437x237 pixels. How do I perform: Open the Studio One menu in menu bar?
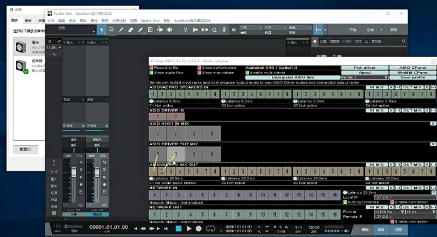tap(149, 20)
